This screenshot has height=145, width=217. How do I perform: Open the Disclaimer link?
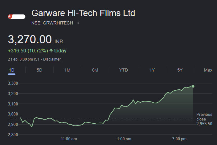52,59
